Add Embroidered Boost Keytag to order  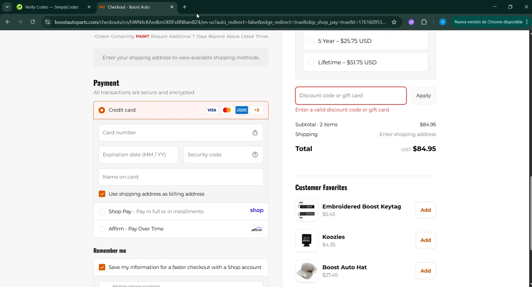(x=426, y=210)
